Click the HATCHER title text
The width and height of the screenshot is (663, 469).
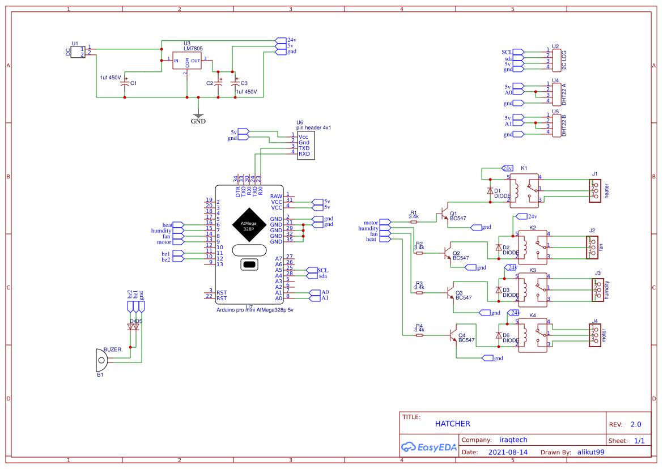pos(453,424)
